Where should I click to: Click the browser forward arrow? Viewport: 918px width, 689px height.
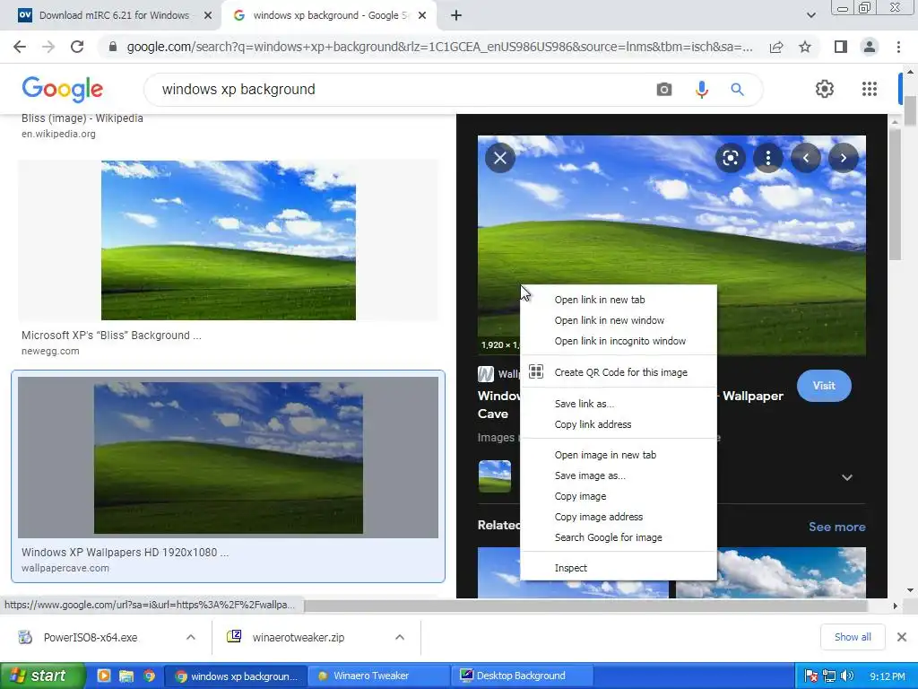48,47
